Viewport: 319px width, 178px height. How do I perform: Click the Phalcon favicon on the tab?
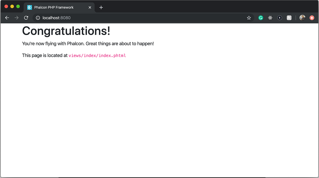(x=29, y=7)
